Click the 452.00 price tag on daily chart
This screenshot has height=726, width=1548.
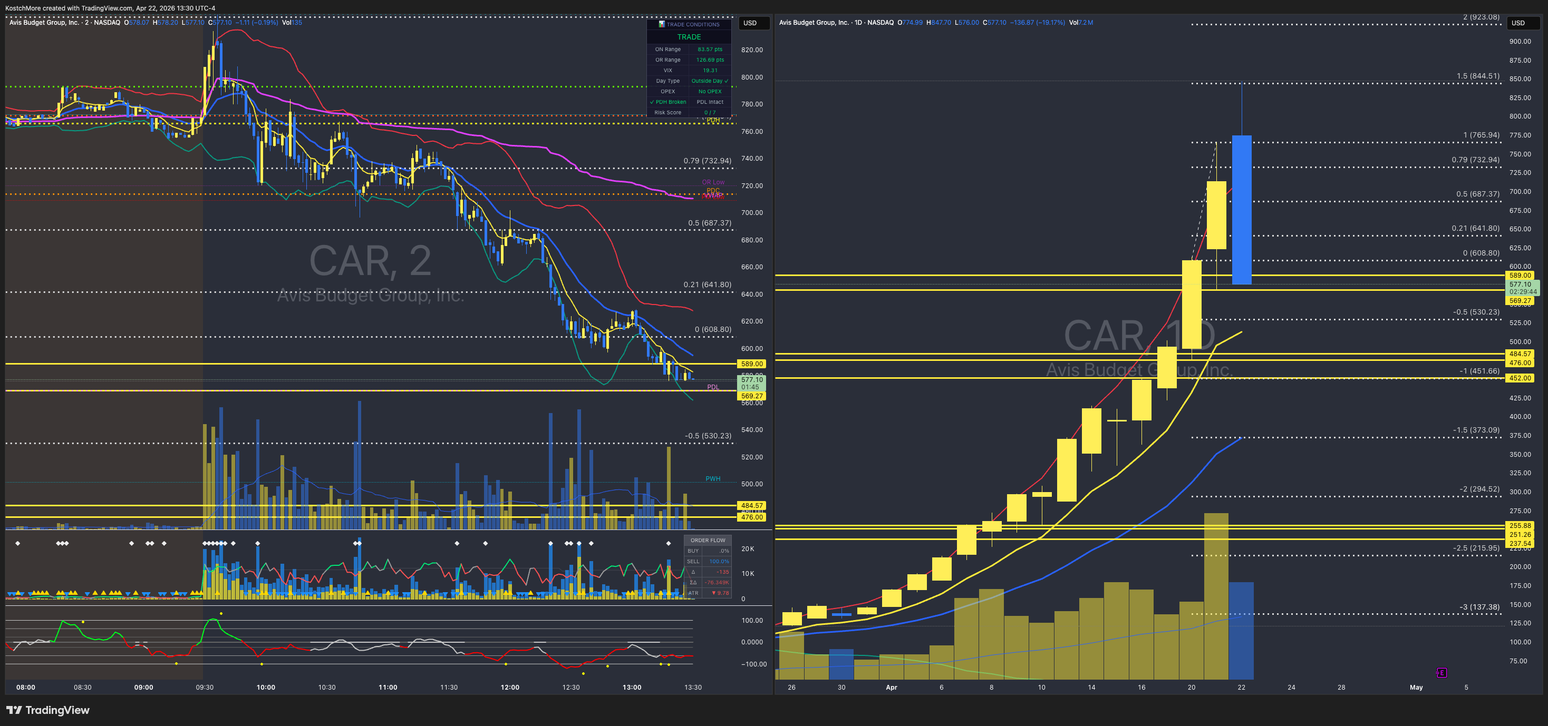point(1521,378)
